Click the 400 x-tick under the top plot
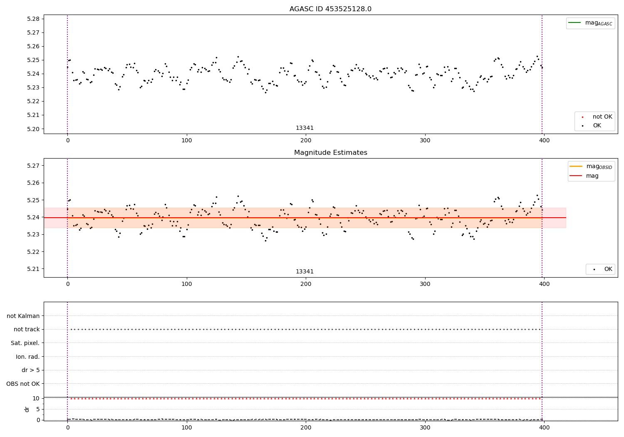This screenshot has height=437, width=624. point(544,140)
